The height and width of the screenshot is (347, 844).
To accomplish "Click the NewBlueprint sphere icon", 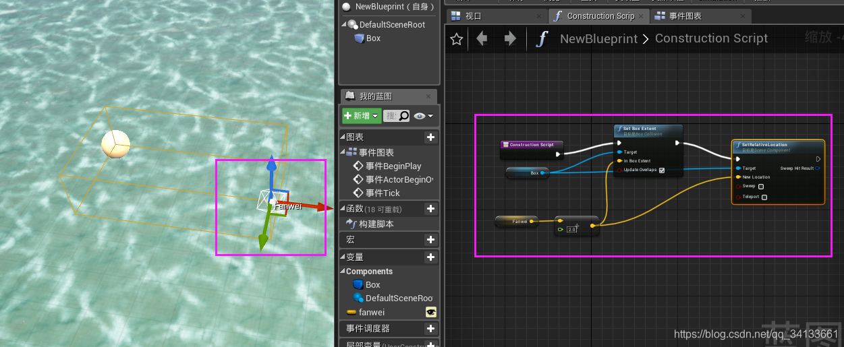I will click(x=347, y=6).
